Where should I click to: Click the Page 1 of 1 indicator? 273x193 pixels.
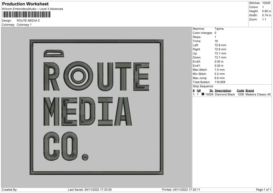pos(263,190)
